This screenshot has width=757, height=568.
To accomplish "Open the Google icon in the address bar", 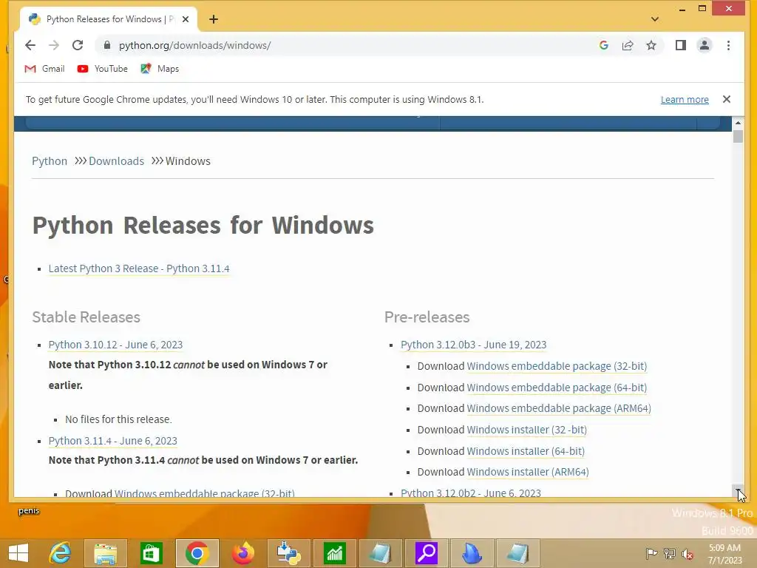I will pyautogui.click(x=603, y=45).
